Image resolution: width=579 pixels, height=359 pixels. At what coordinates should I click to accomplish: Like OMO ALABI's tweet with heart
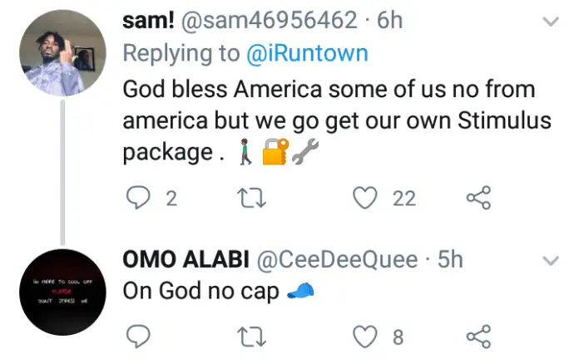(365, 337)
